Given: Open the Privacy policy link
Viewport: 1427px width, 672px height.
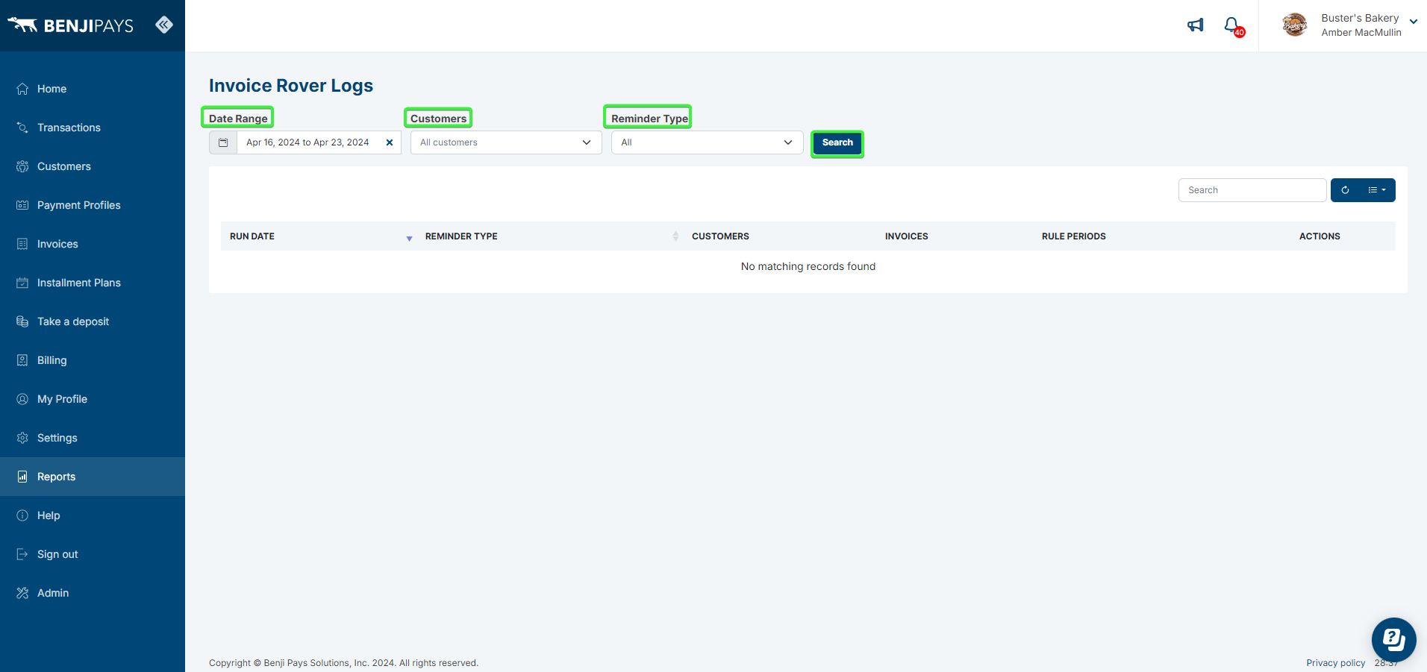Looking at the screenshot, I should coord(1335,663).
